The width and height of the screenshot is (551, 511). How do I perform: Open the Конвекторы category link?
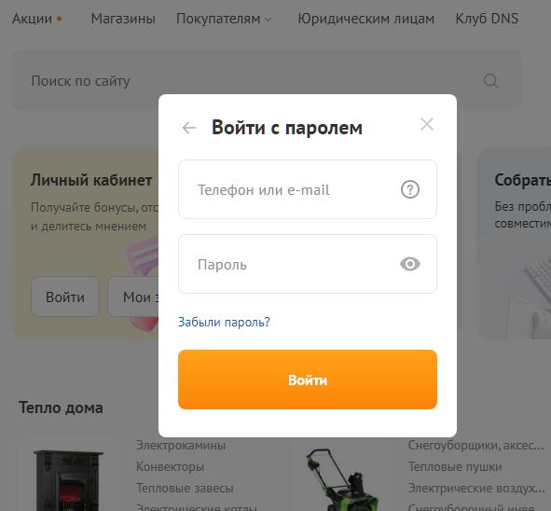[170, 467]
